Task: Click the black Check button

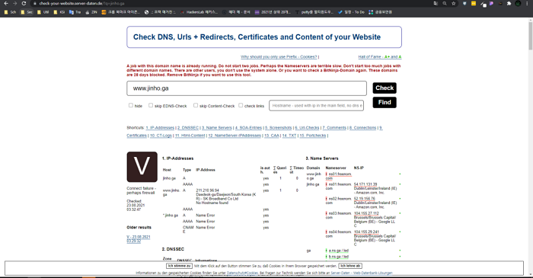Action: pos(385,88)
